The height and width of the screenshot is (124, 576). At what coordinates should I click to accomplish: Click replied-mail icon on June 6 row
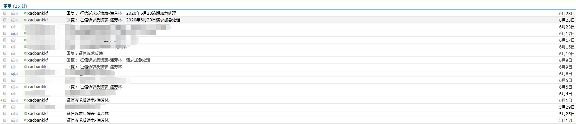point(13,74)
